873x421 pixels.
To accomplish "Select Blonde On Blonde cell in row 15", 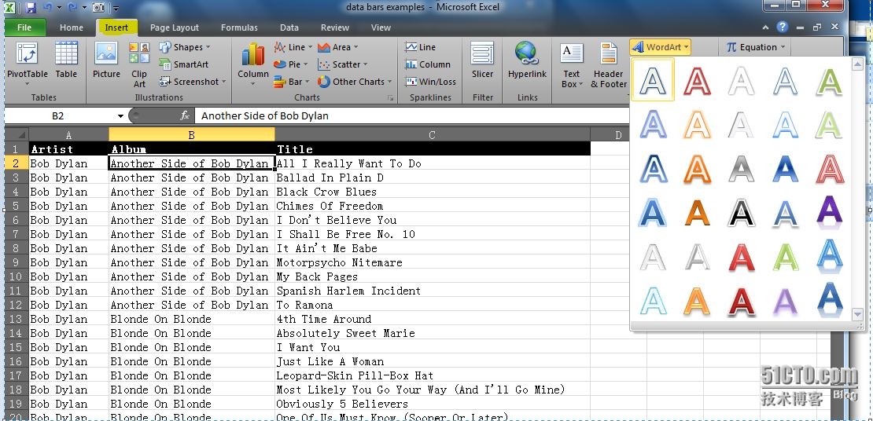I will pos(192,348).
